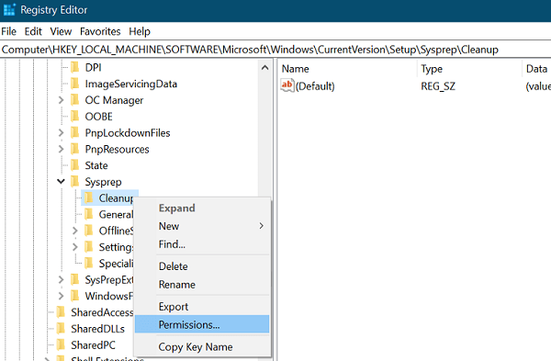Click the PnpLockdownFiles folder icon
Screen dimensions: 551x361
tap(75, 133)
